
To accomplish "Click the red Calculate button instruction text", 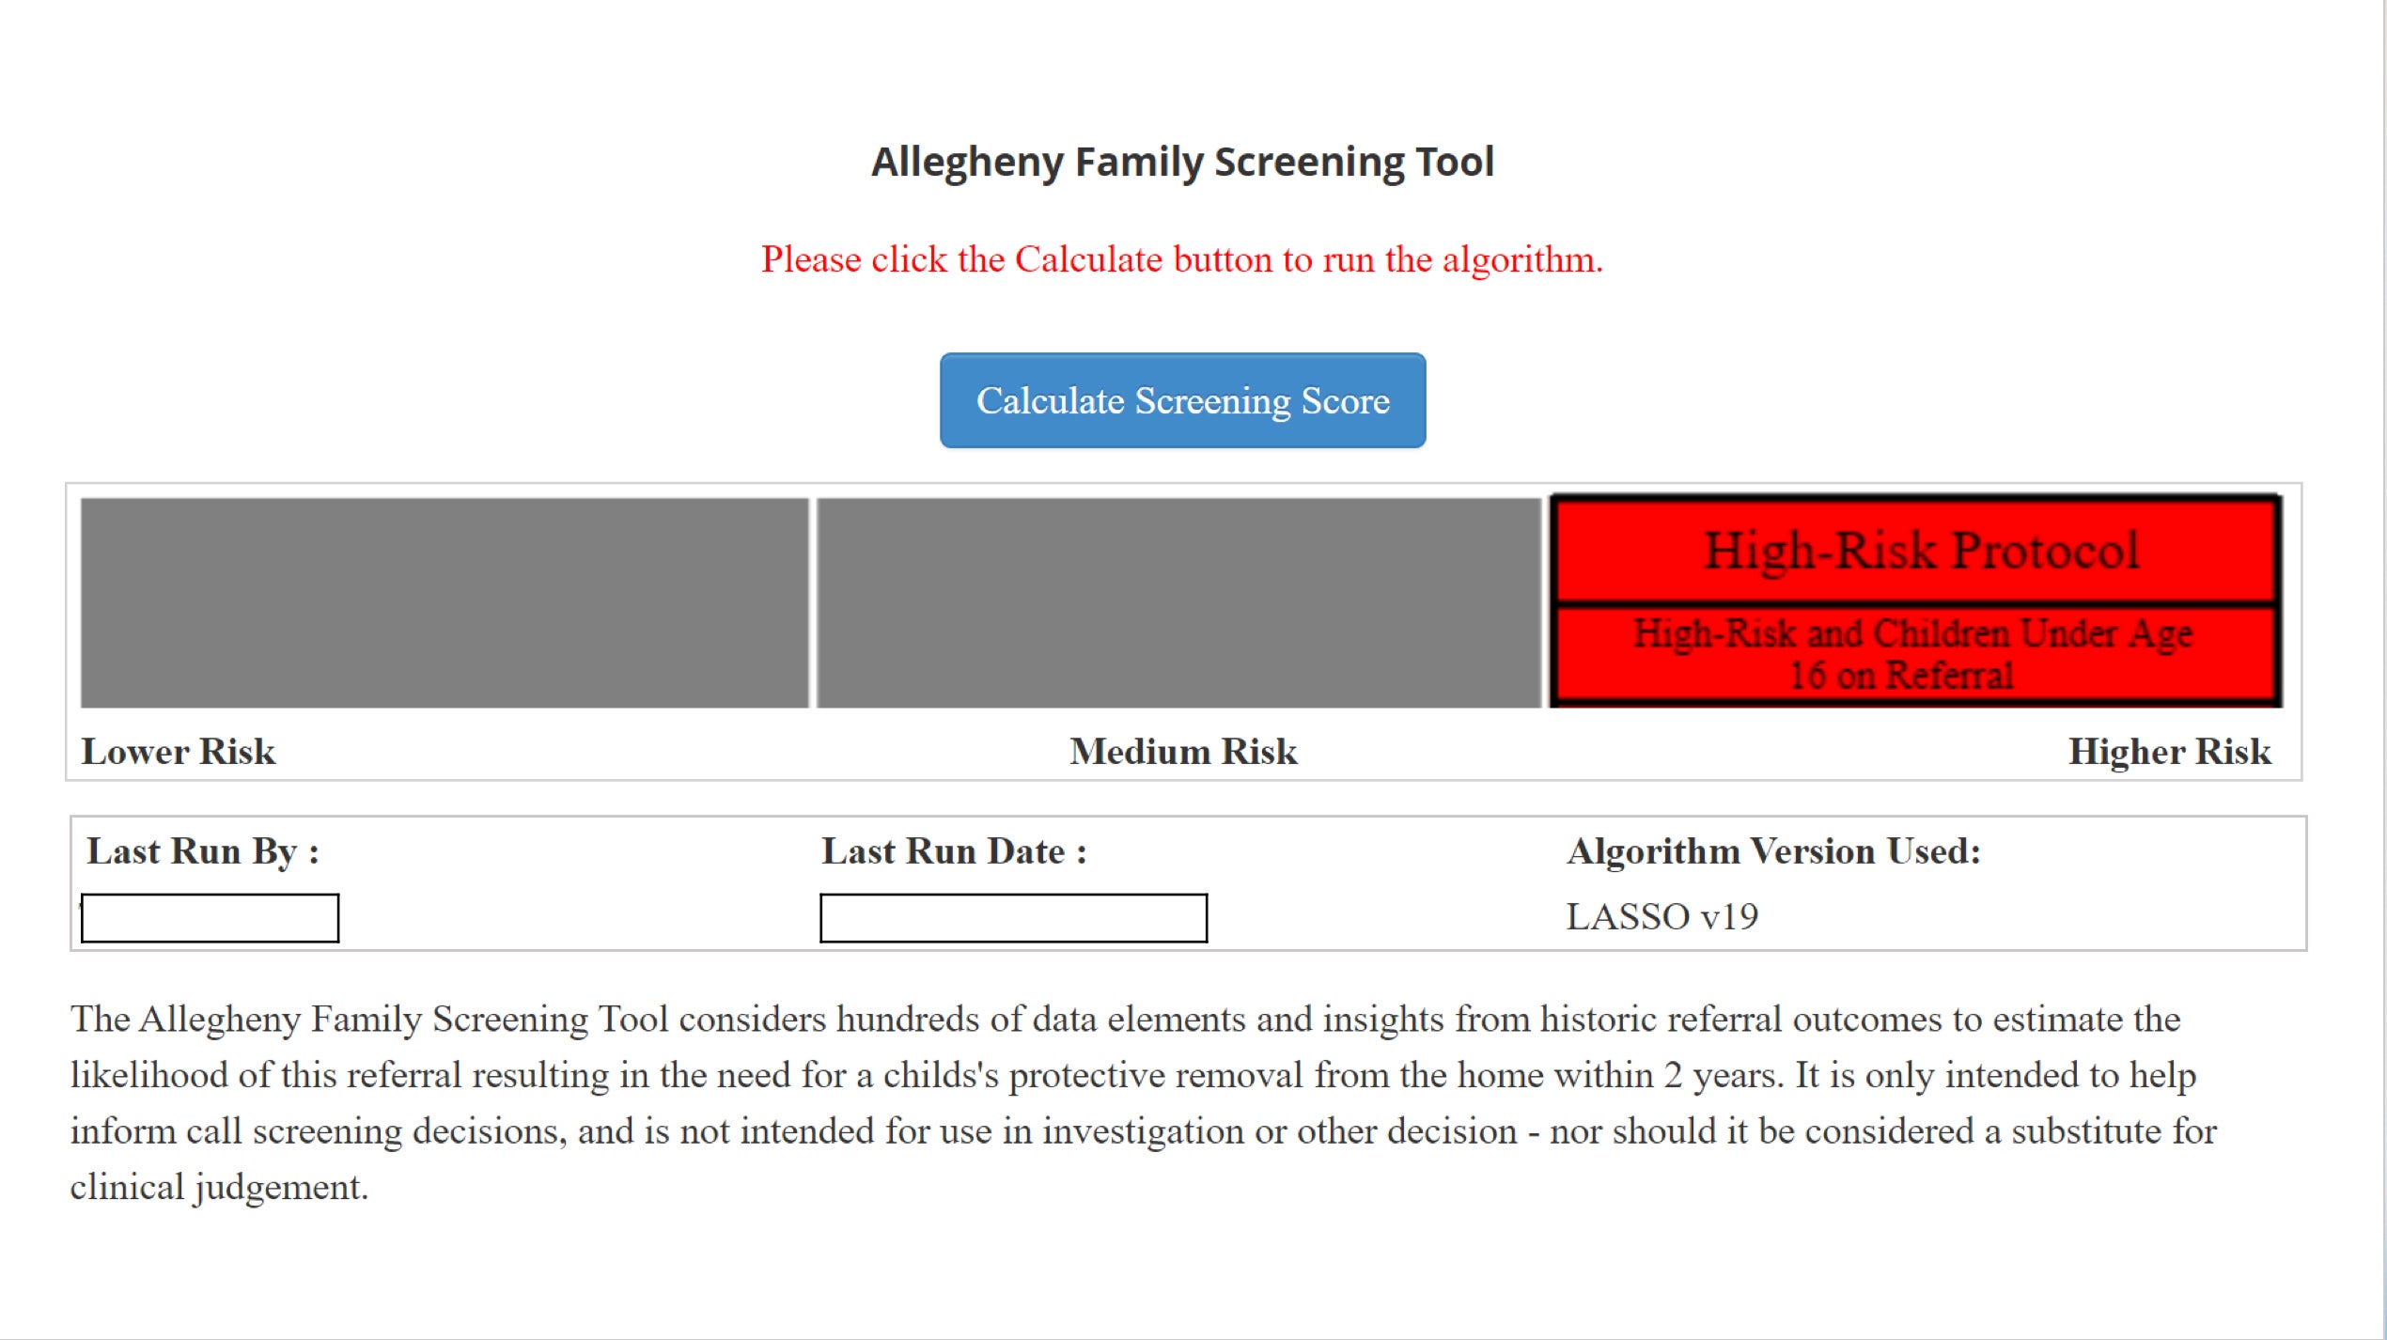I will pos(1182,259).
